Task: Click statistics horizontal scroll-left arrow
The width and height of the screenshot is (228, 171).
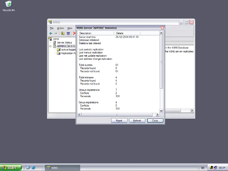Action: pos(79,115)
